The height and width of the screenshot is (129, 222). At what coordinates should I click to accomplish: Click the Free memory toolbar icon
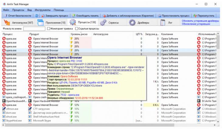click(74, 16)
